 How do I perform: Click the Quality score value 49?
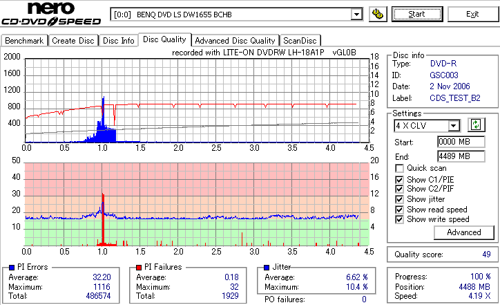tap(486, 255)
